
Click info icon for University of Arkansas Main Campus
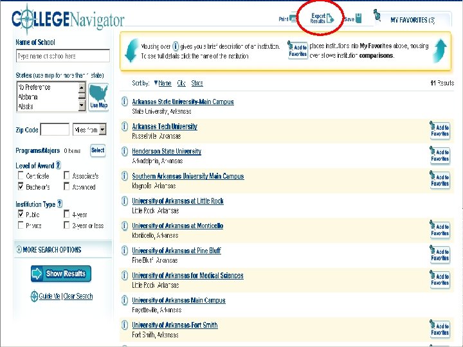click(125, 300)
